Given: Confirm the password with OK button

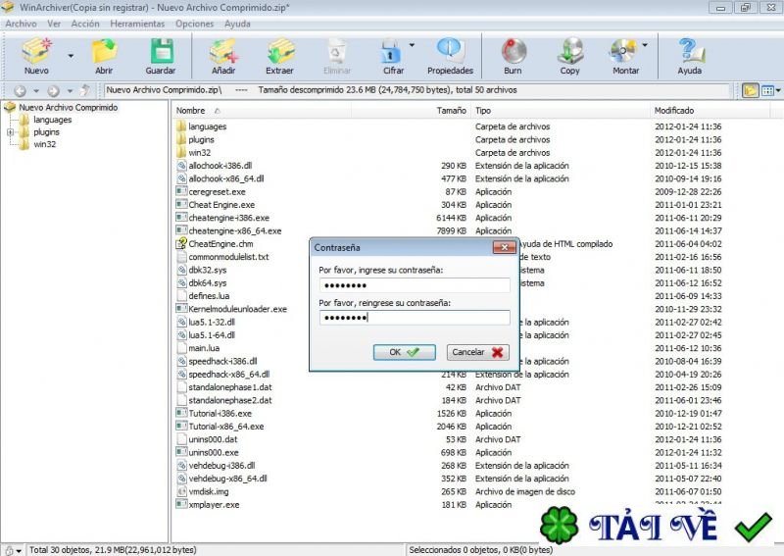Looking at the screenshot, I should tap(404, 352).
